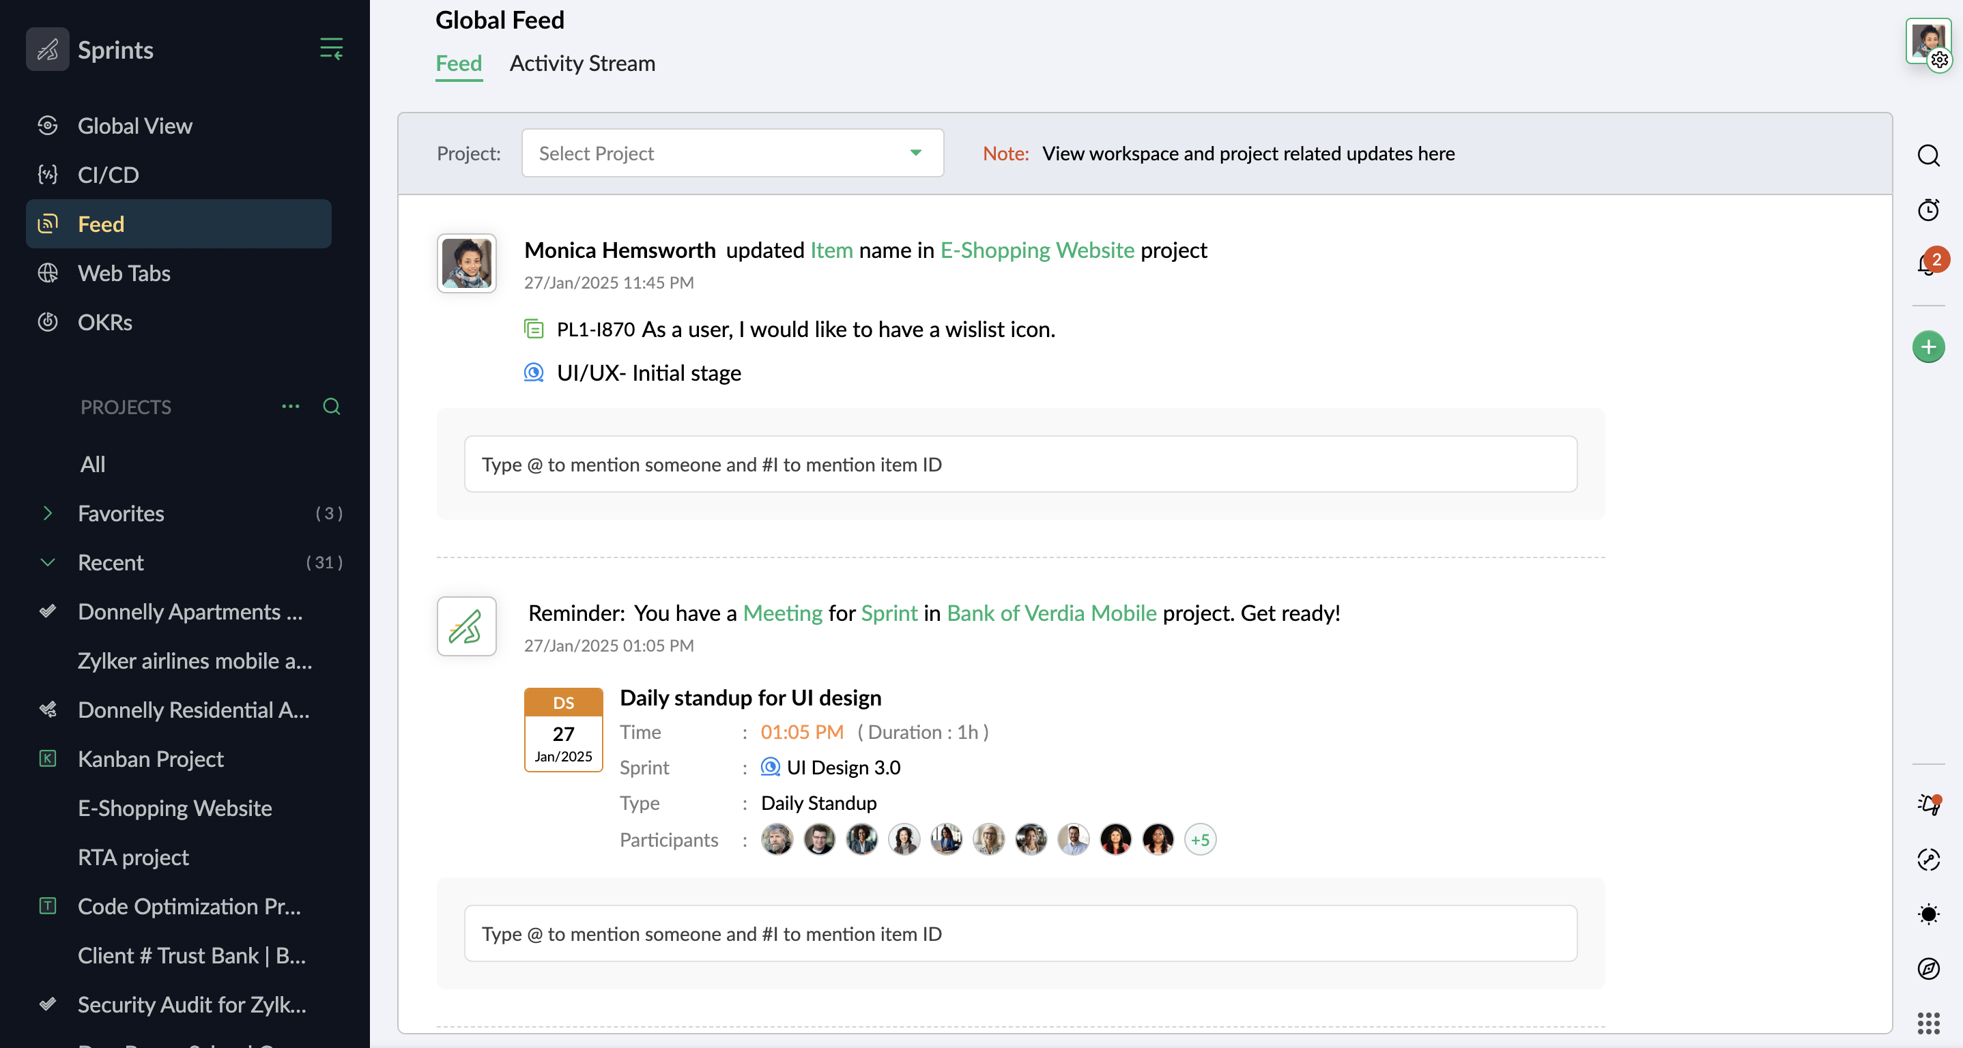
Task: Open the timer clock icon
Action: pyautogui.click(x=1928, y=209)
